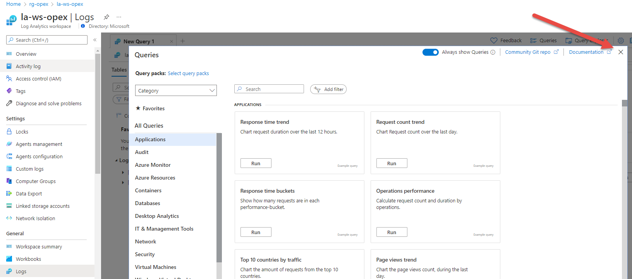Go to the rg-opex breadcrumb
Screen dimensions: 632x279
tap(39, 4)
